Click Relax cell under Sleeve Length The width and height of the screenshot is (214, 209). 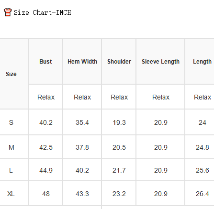(x=161, y=97)
